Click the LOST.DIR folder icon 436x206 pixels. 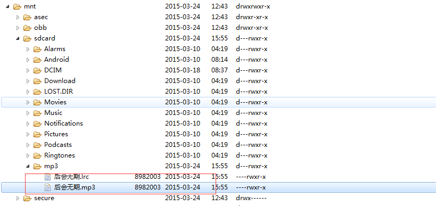[37, 92]
